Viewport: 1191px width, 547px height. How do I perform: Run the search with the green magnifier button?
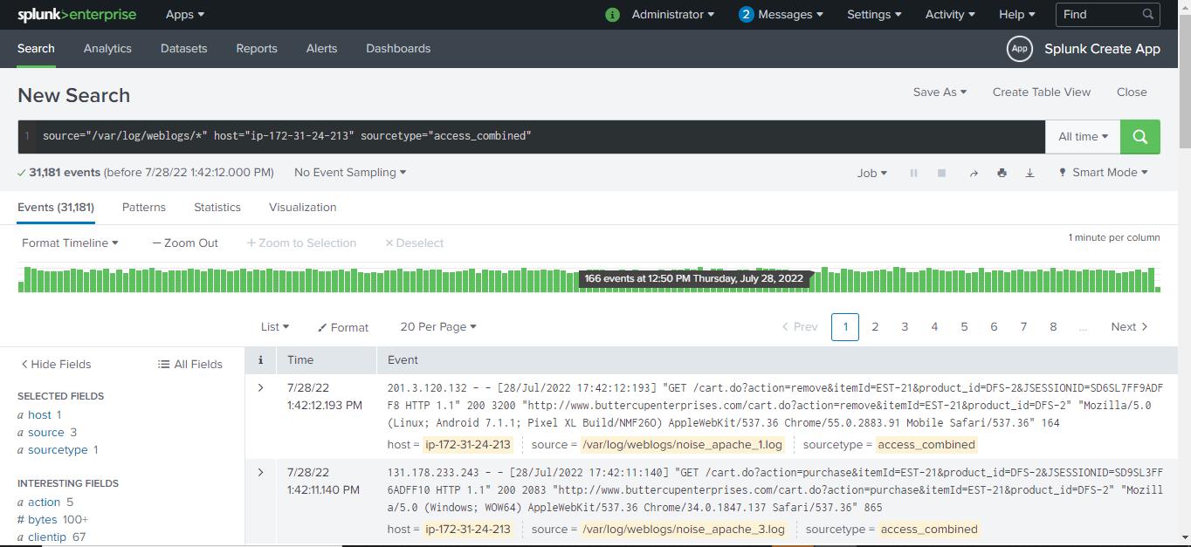[x=1139, y=136]
